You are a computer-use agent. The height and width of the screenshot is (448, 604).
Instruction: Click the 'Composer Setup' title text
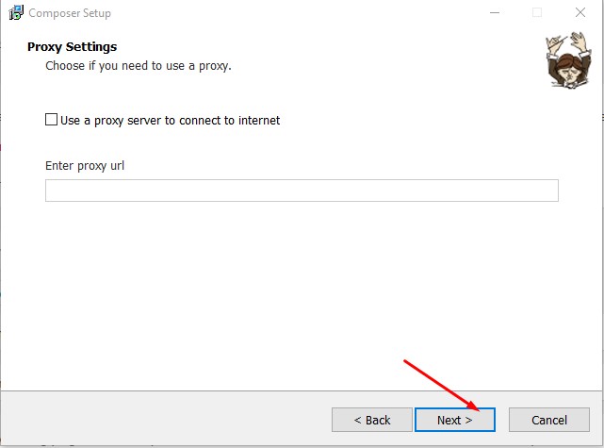(70, 13)
